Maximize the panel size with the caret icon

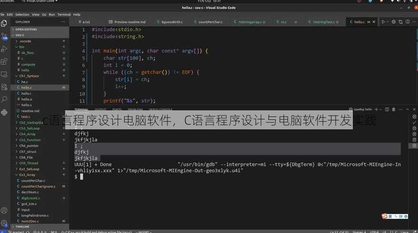click(x=408, y=109)
